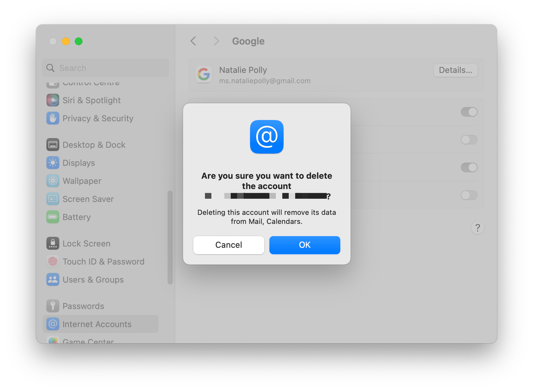Image resolution: width=533 pixels, height=391 pixels.
Task: Enable the second service toggle
Action: pyautogui.click(x=469, y=140)
